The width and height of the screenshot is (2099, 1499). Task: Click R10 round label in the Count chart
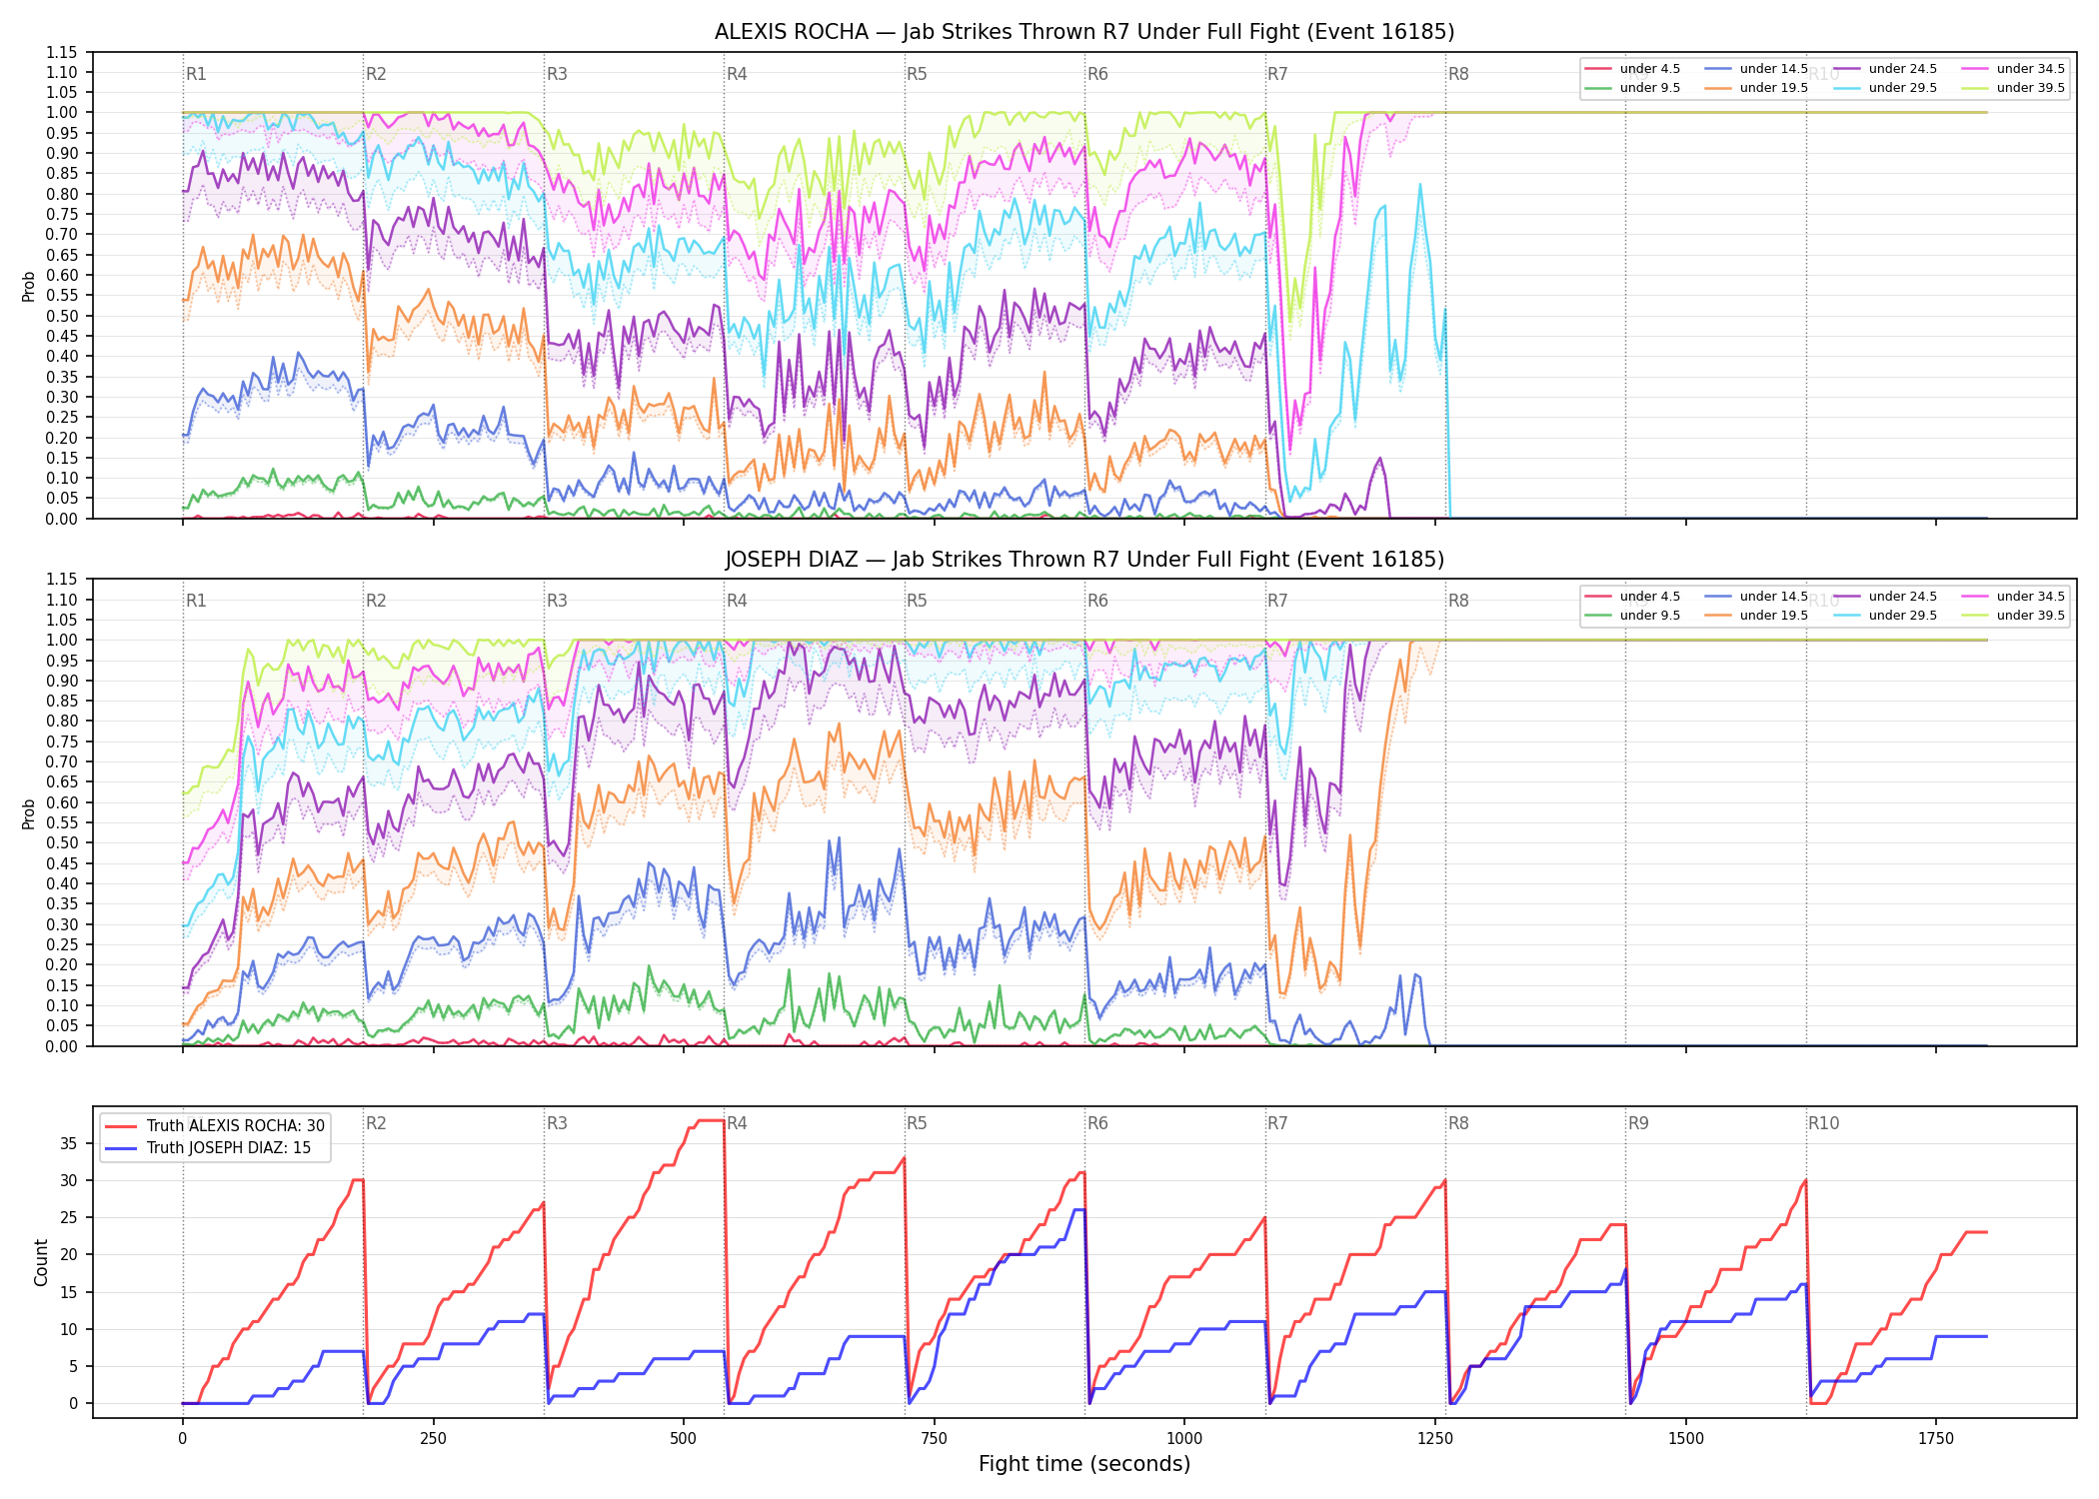1823,1123
